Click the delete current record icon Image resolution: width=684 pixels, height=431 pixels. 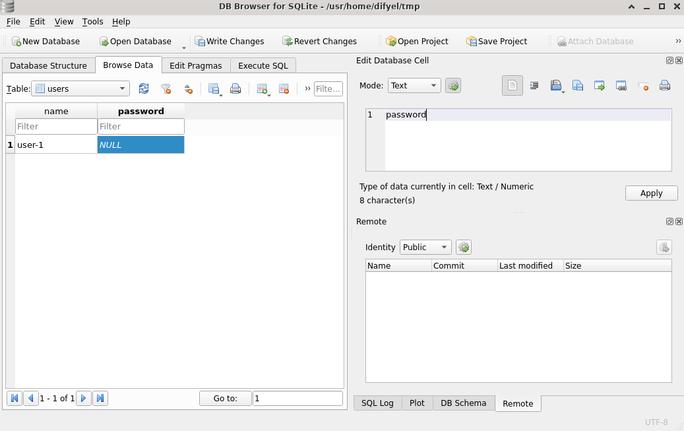point(284,88)
